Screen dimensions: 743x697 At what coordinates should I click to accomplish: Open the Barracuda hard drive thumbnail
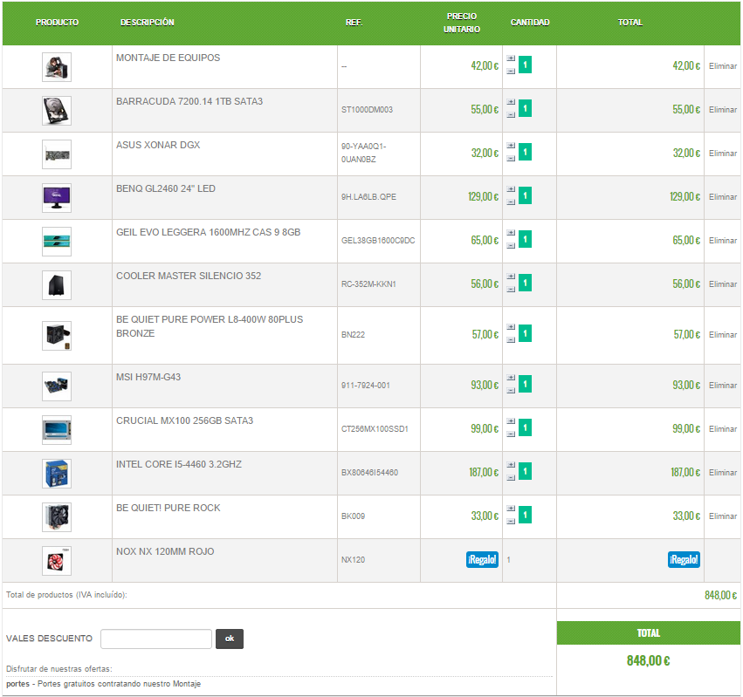click(x=57, y=111)
